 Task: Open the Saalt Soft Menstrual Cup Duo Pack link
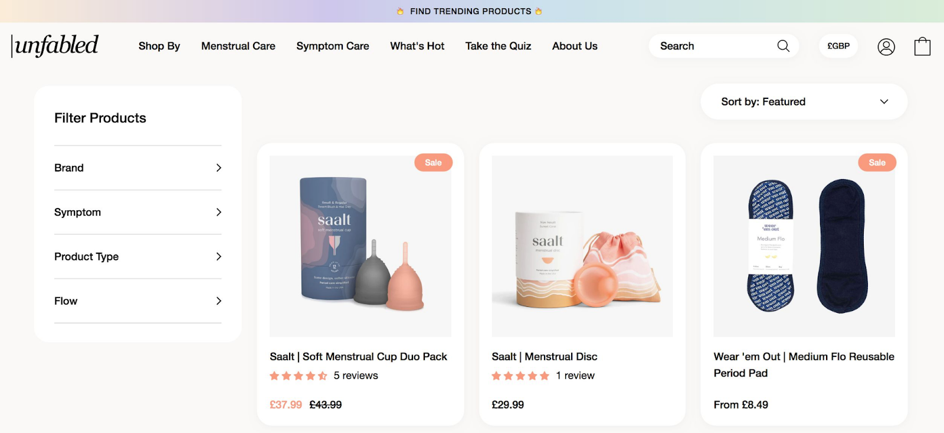[358, 356]
